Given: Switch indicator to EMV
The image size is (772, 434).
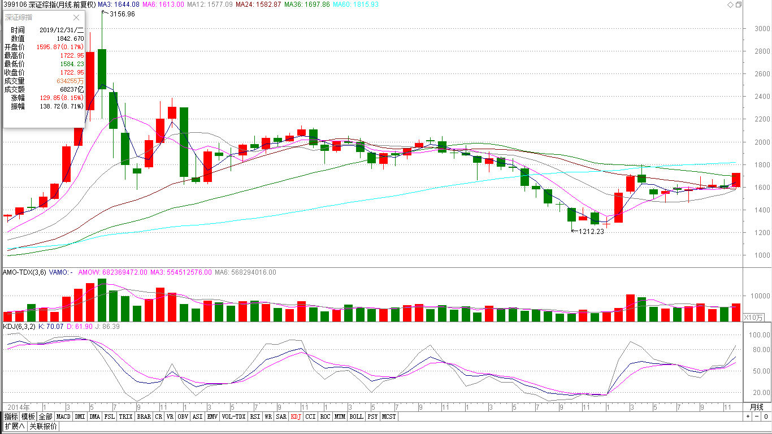Looking at the screenshot, I should (212, 416).
